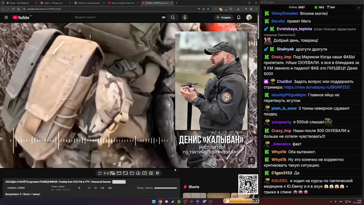Click the Копировать button beside video title

pyautogui.click(x=119, y=182)
